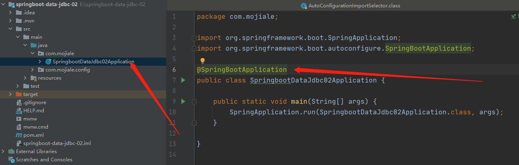Select mvnw.cmd in the project tree
Viewport: 519px width, 165px height.
tap(36, 127)
